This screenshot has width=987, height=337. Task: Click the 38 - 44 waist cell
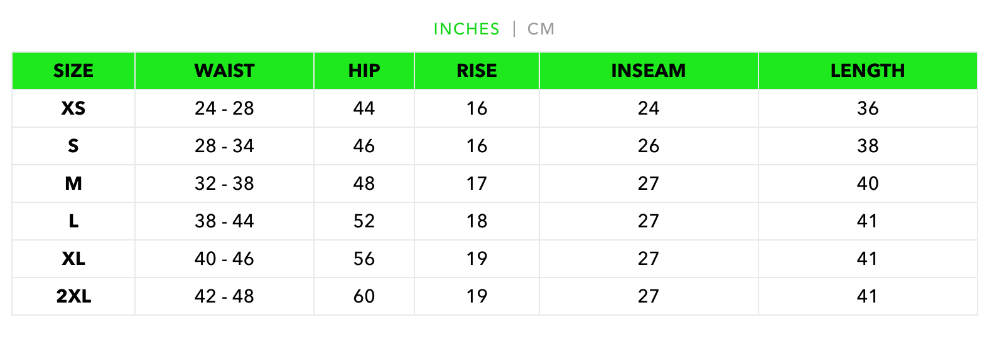pyautogui.click(x=224, y=221)
